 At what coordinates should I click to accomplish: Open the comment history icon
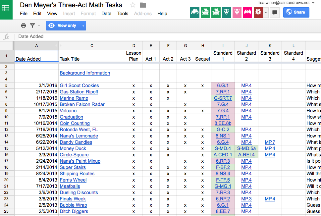coord(275,13)
